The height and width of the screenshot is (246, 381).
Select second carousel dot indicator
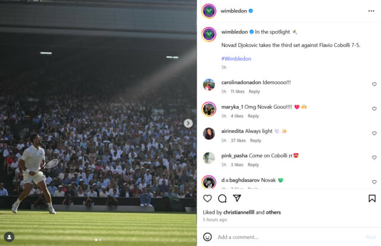point(100,240)
